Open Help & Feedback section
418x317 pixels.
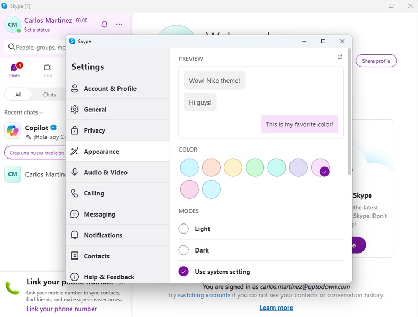point(117,275)
